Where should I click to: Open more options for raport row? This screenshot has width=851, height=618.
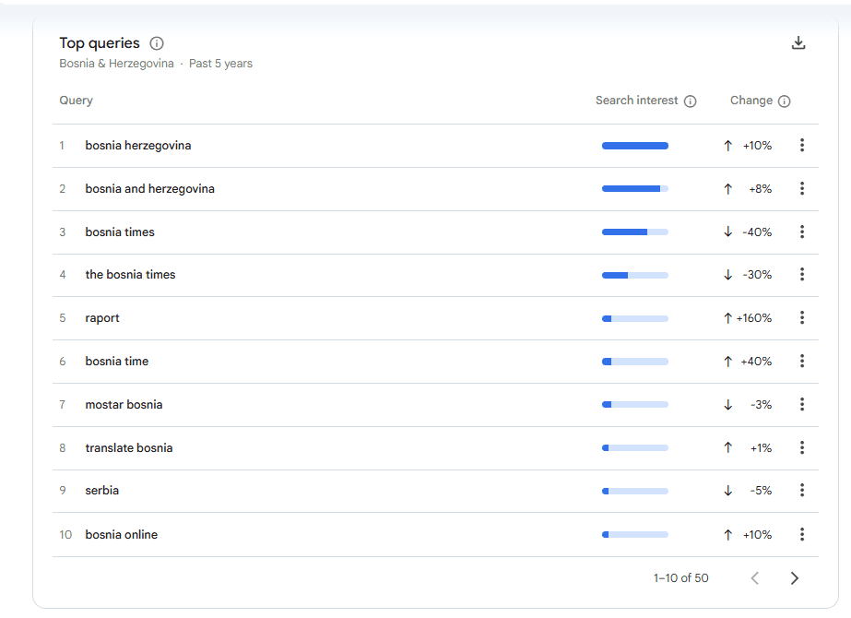[x=802, y=317]
